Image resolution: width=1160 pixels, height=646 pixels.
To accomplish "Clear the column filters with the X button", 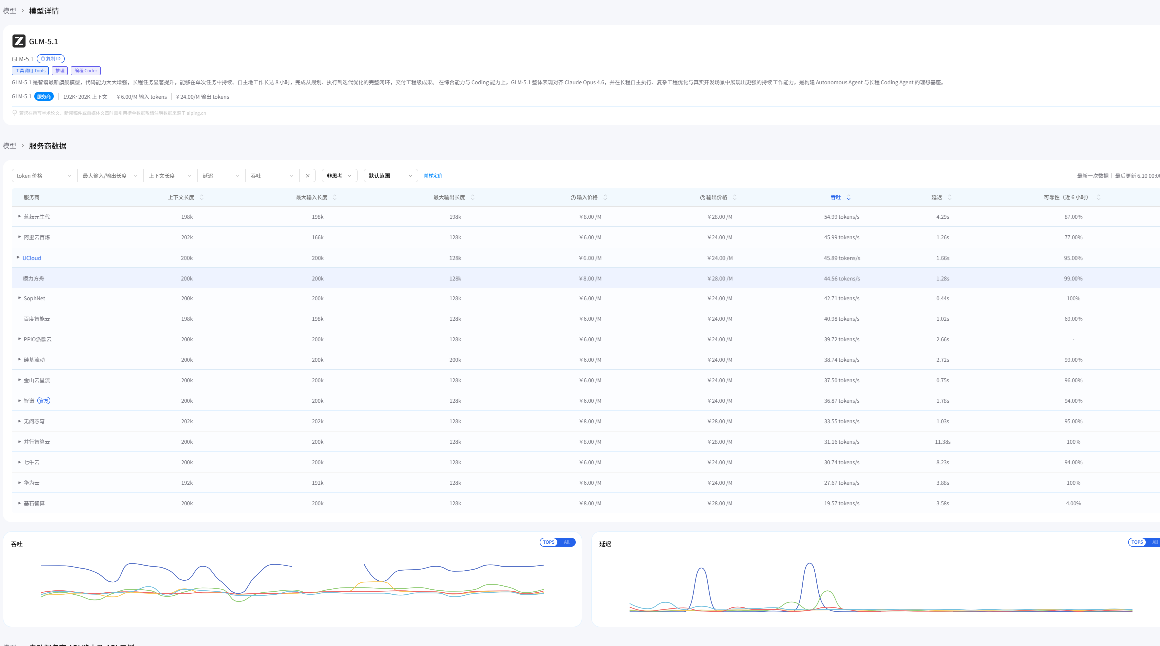I will pos(308,176).
